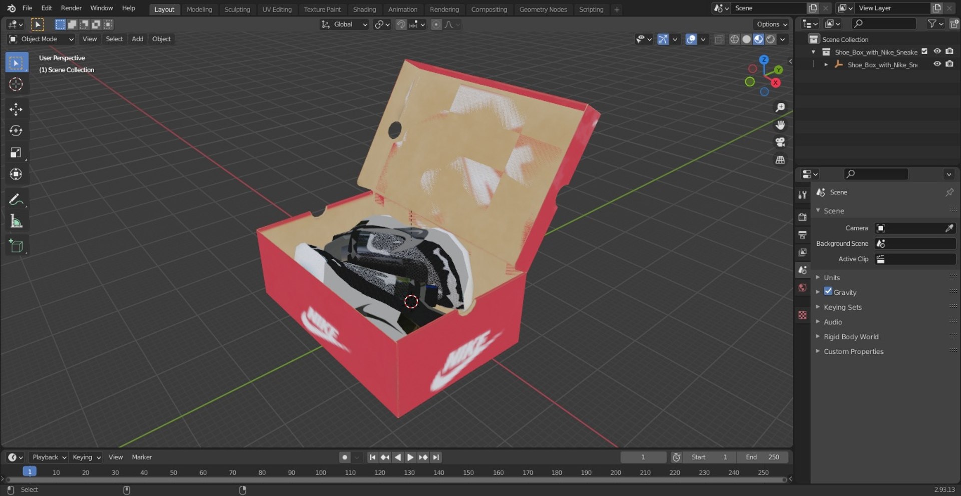Open the World properties tab
Screen dimensions: 961x496
(803, 287)
